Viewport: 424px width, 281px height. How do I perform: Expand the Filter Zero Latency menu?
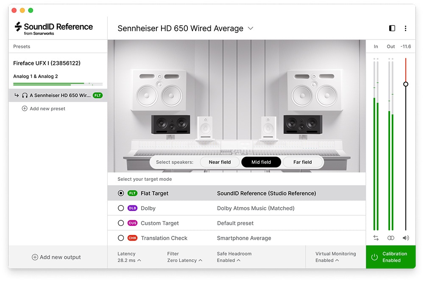coord(185,257)
